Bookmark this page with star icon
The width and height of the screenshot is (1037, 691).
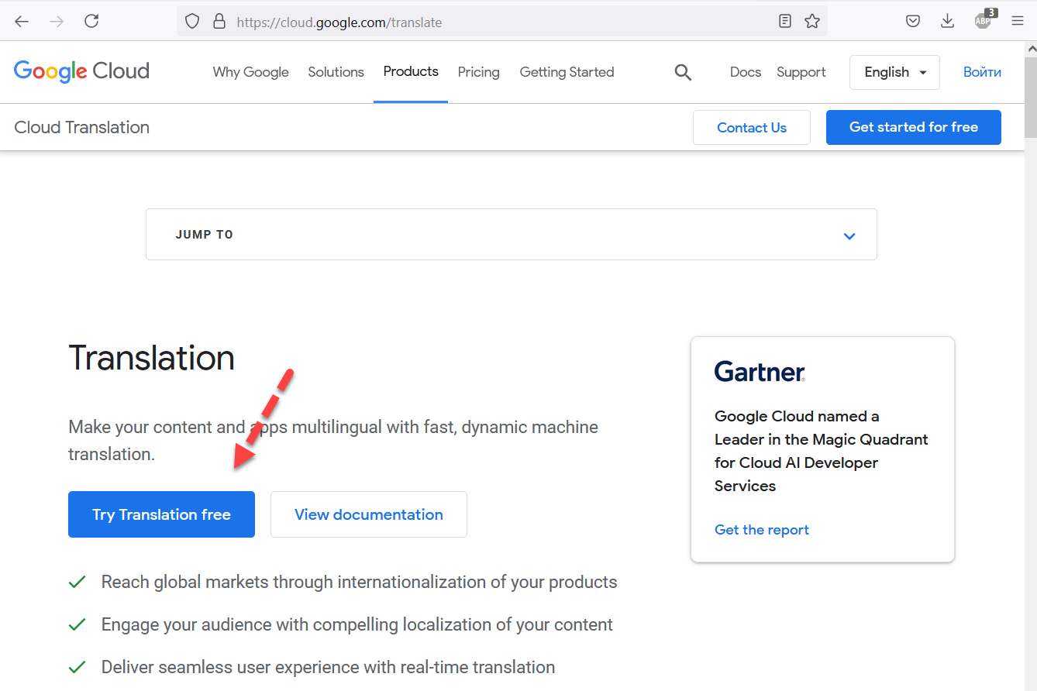(811, 22)
